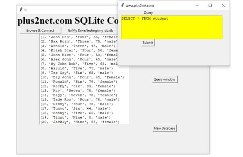This screenshot has width=243, height=157.
Task: Select row 19 'Tinny'
Action: [x=76, y=118]
